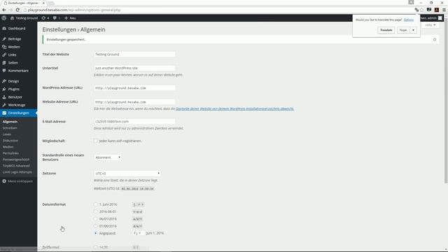Click the translate icon in the address bar
Screen dimensions: 448x252
tap(416, 10)
